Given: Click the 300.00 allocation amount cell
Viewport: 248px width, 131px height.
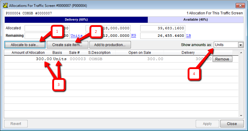Looking at the screenshot, I should tap(44, 59).
